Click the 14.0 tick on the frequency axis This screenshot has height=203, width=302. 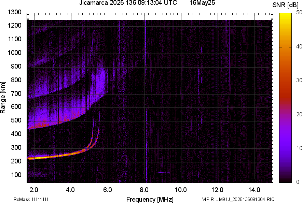pos(254,190)
